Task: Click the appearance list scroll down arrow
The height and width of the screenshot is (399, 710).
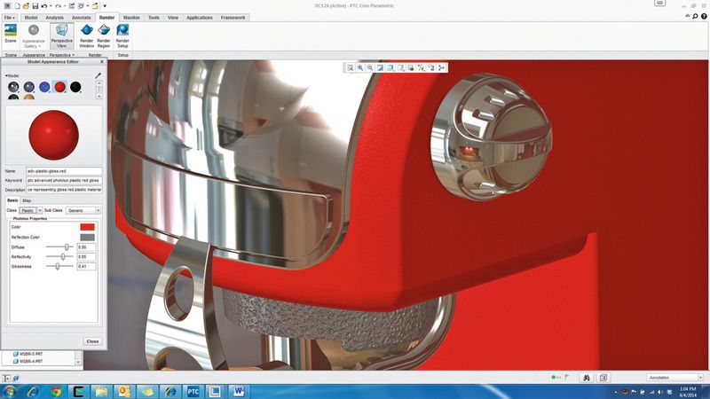Action: point(99,96)
